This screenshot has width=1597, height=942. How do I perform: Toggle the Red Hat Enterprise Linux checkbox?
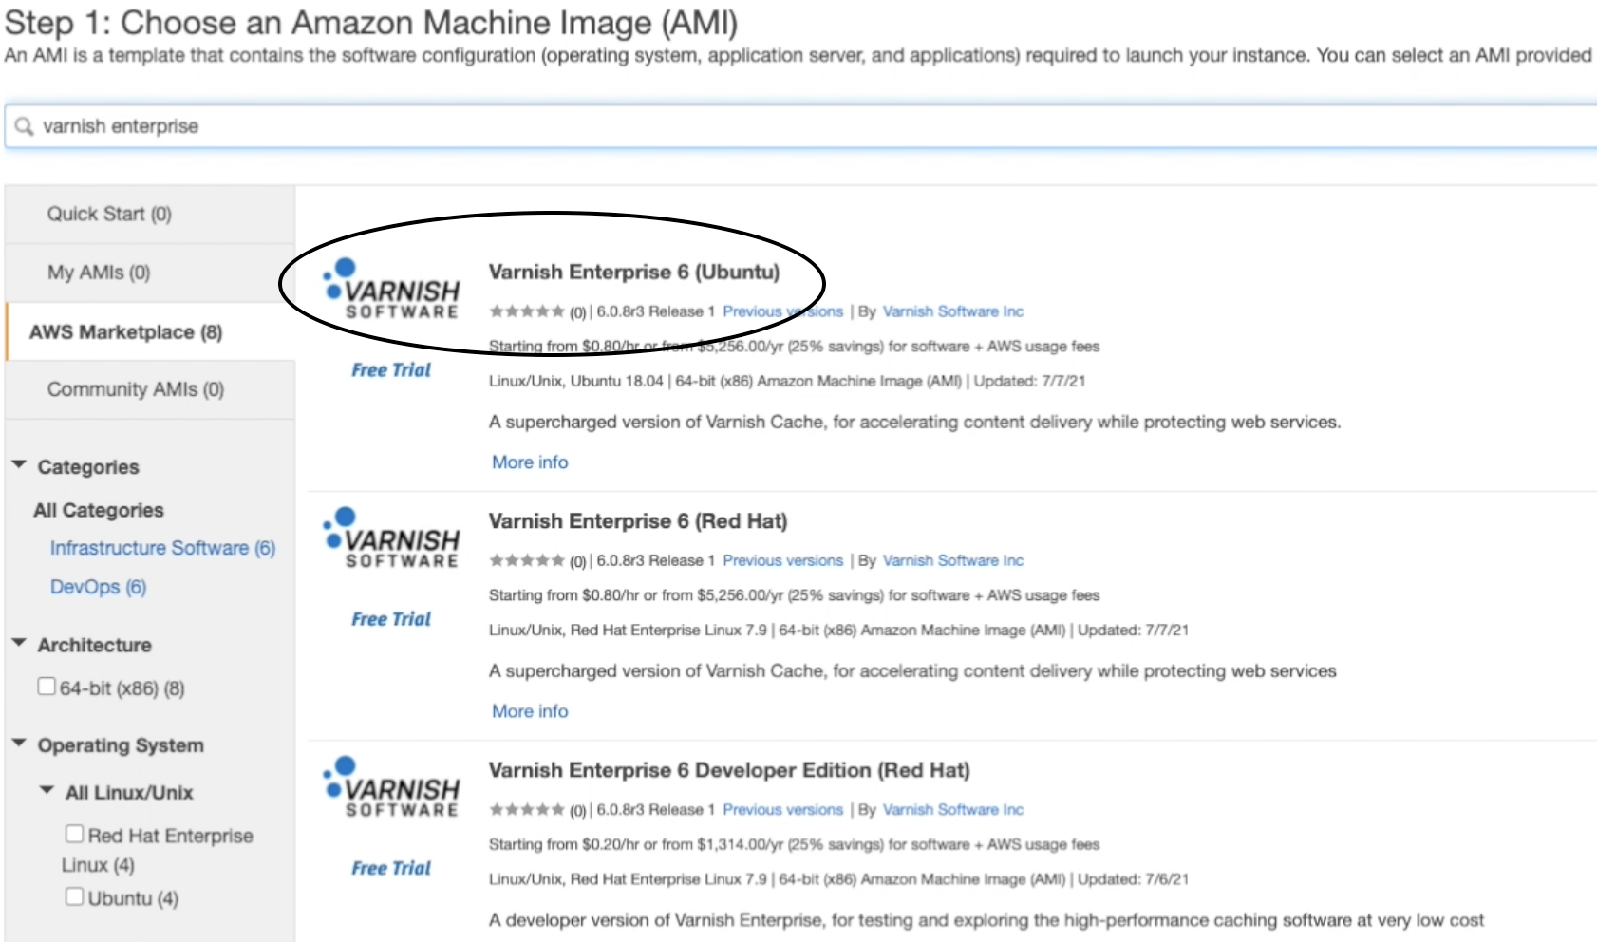(x=74, y=834)
